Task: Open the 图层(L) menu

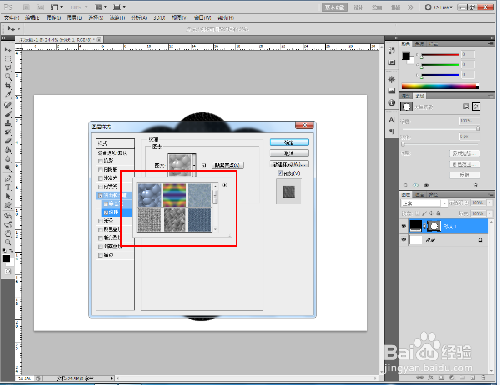Action: pos(75,18)
